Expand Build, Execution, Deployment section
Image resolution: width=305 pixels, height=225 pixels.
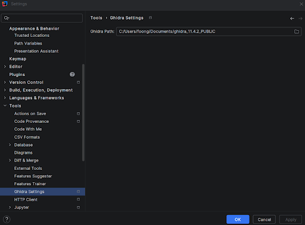[5, 90]
